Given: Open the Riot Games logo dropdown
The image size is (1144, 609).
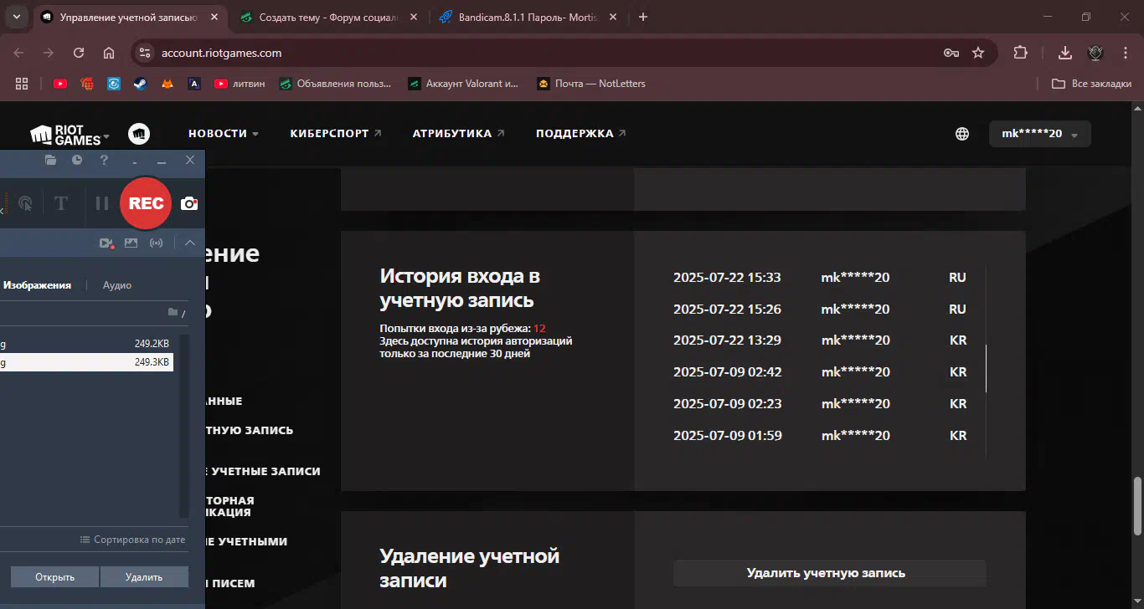Looking at the screenshot, I should [70, 135].
